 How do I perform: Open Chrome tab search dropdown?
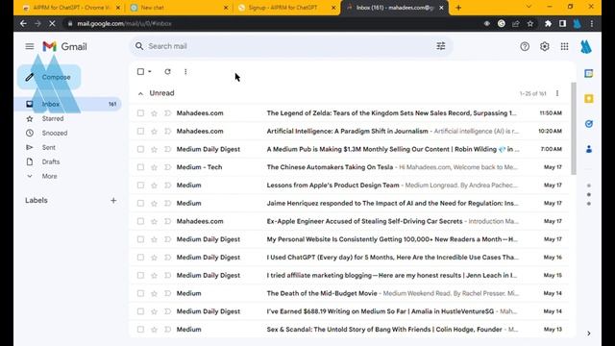(x=529, y=7)
